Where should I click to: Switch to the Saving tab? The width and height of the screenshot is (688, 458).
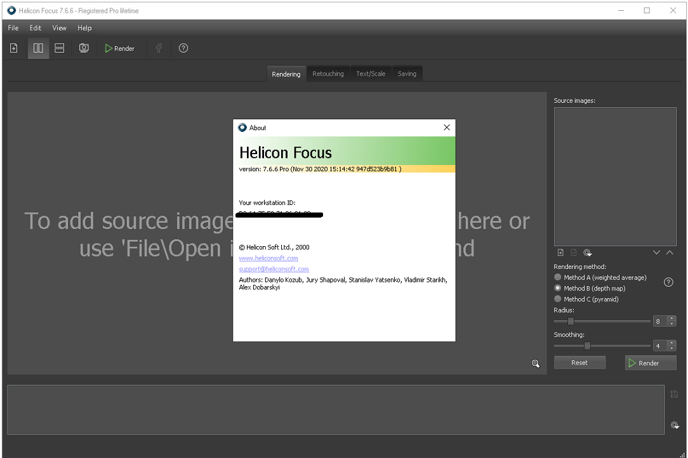click(407, 74)
